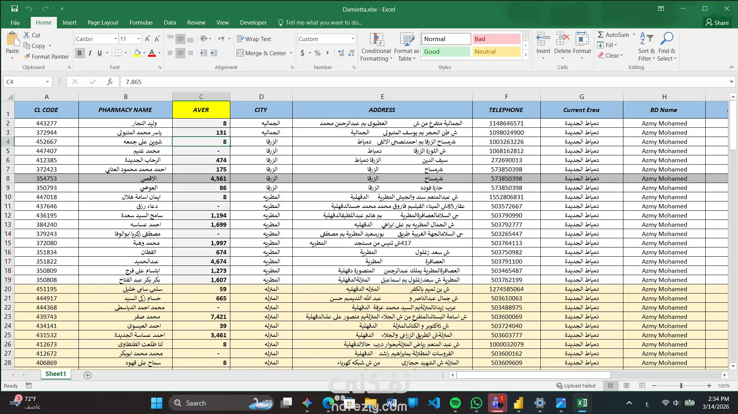Click the Tell me what you want to do box
This screenshot has width=738, height=414.
tap(320, 23)
